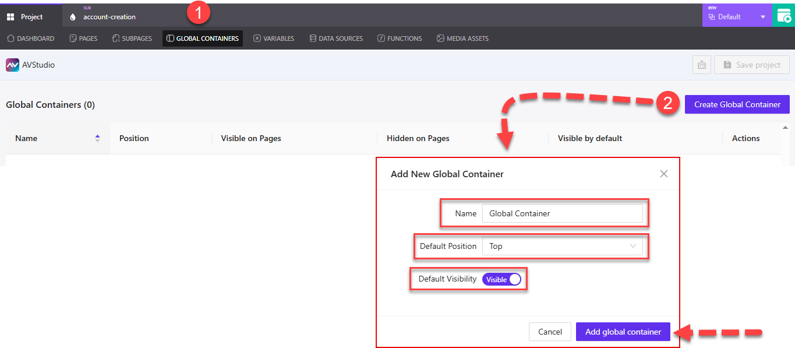Image resolution: width=795 pixels, height=348 pixels.
Task: Click the clean/brush icon near Save project
Action: [x=701, y=64]
